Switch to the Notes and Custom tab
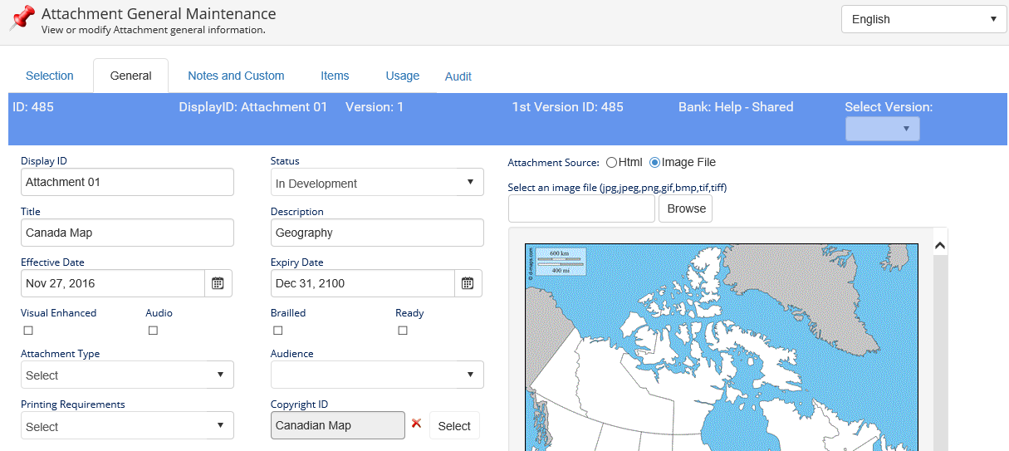Screen dimensions: 1009x451 [236, 76]
